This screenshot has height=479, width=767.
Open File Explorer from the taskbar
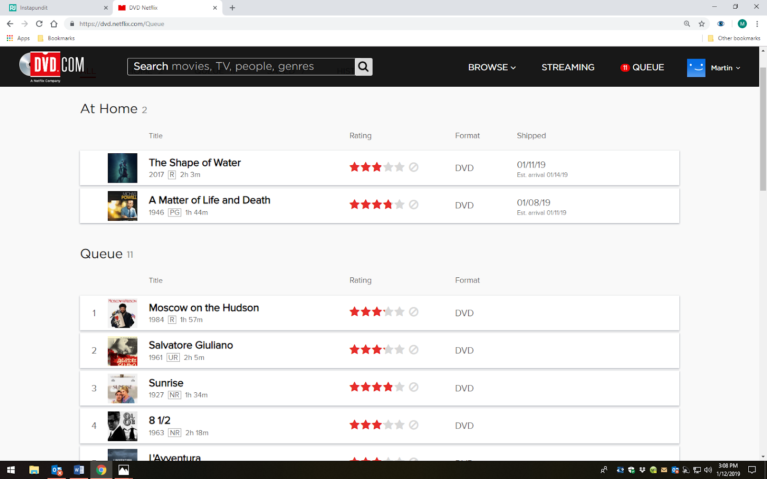point(34,470)
